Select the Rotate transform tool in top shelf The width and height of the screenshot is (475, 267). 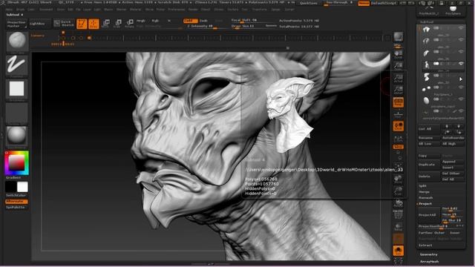pyautogui.click(x=129, y=23)
